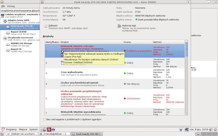Open the Miejsca places menu
This screenshot has height=136, width=218.
click(x=23, y=129)
